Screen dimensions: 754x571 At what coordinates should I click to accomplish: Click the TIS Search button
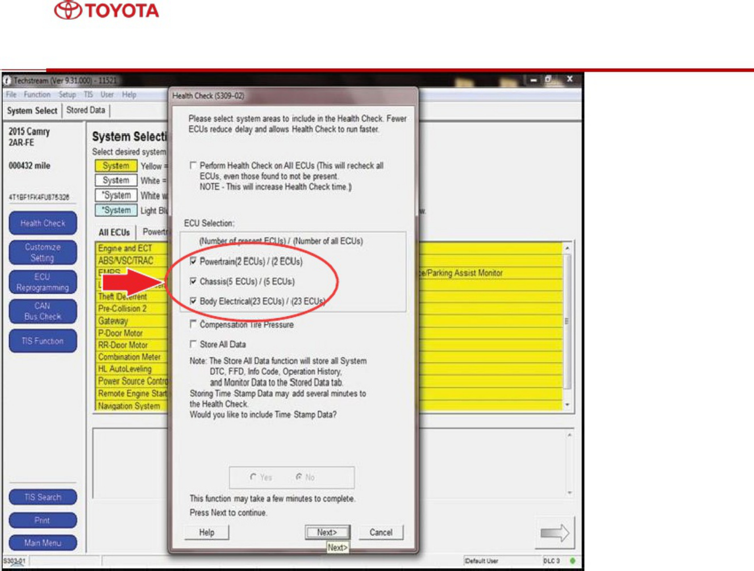(43, 497)
